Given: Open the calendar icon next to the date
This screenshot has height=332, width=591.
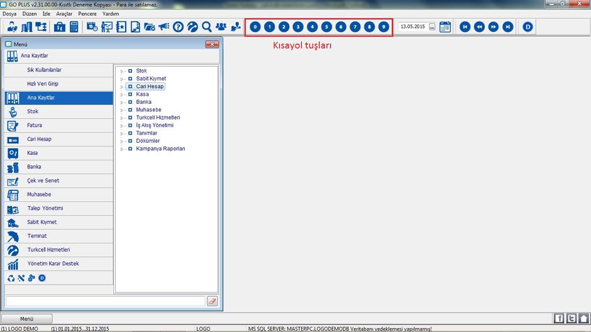Looking at the screenshot, I should [x=445, y=27].
